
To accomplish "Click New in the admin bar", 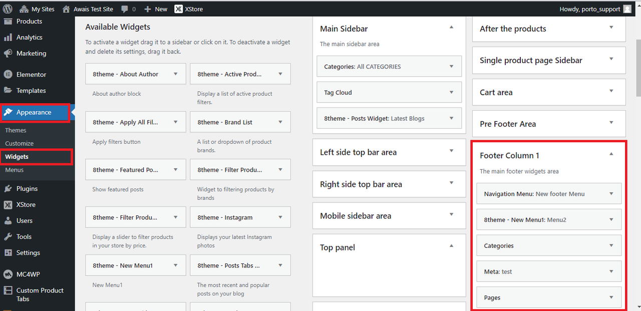I will coord(161,9).
